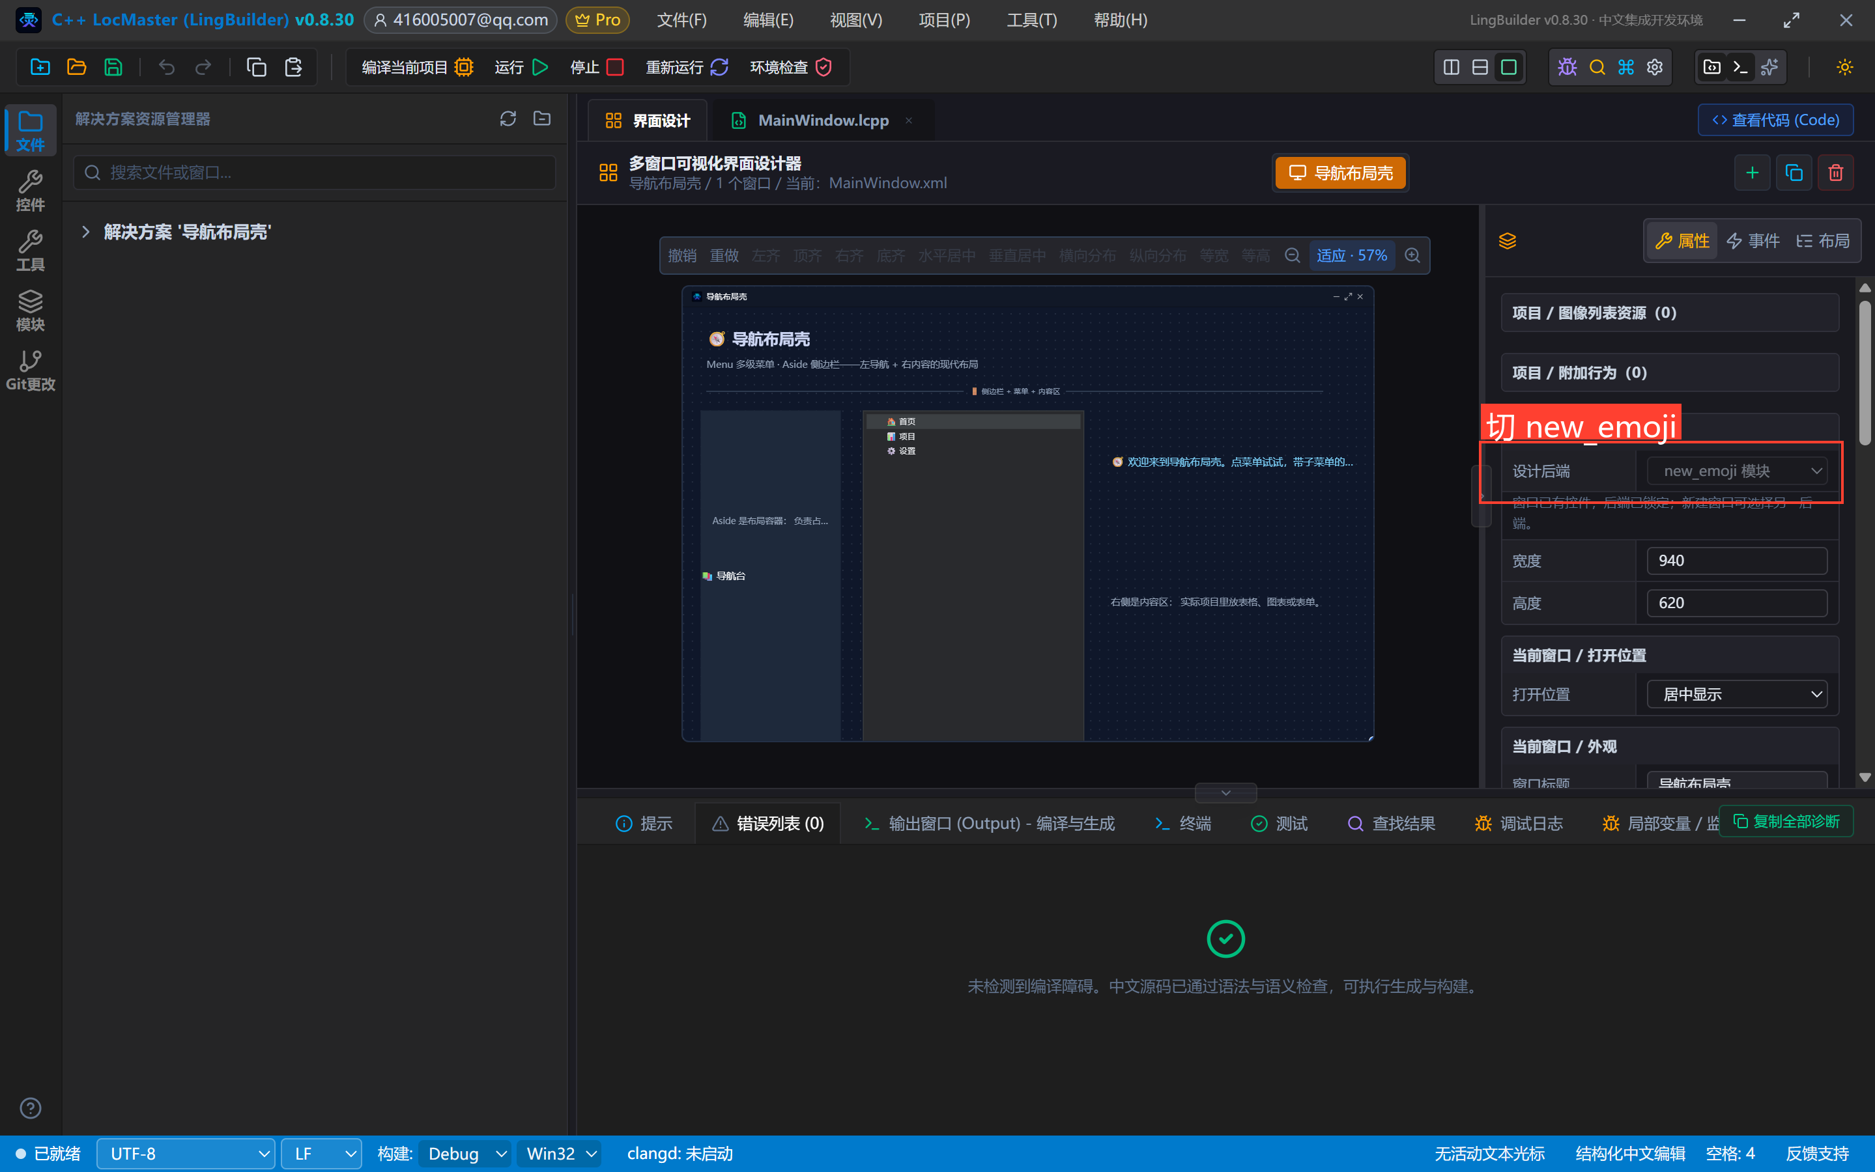Switch to 事件 properties tab
1875x1172 pixels.
point(1753,241)
